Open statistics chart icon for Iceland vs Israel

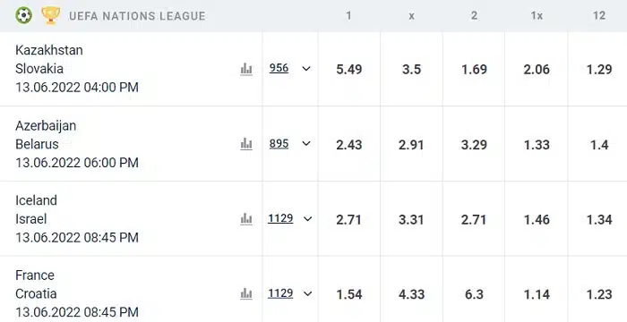click(x=246, y=219)
